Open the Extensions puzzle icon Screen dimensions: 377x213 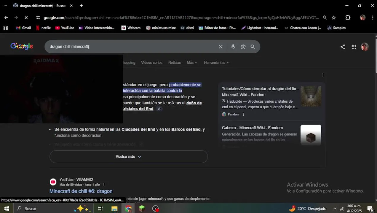(x=348, y=18)
